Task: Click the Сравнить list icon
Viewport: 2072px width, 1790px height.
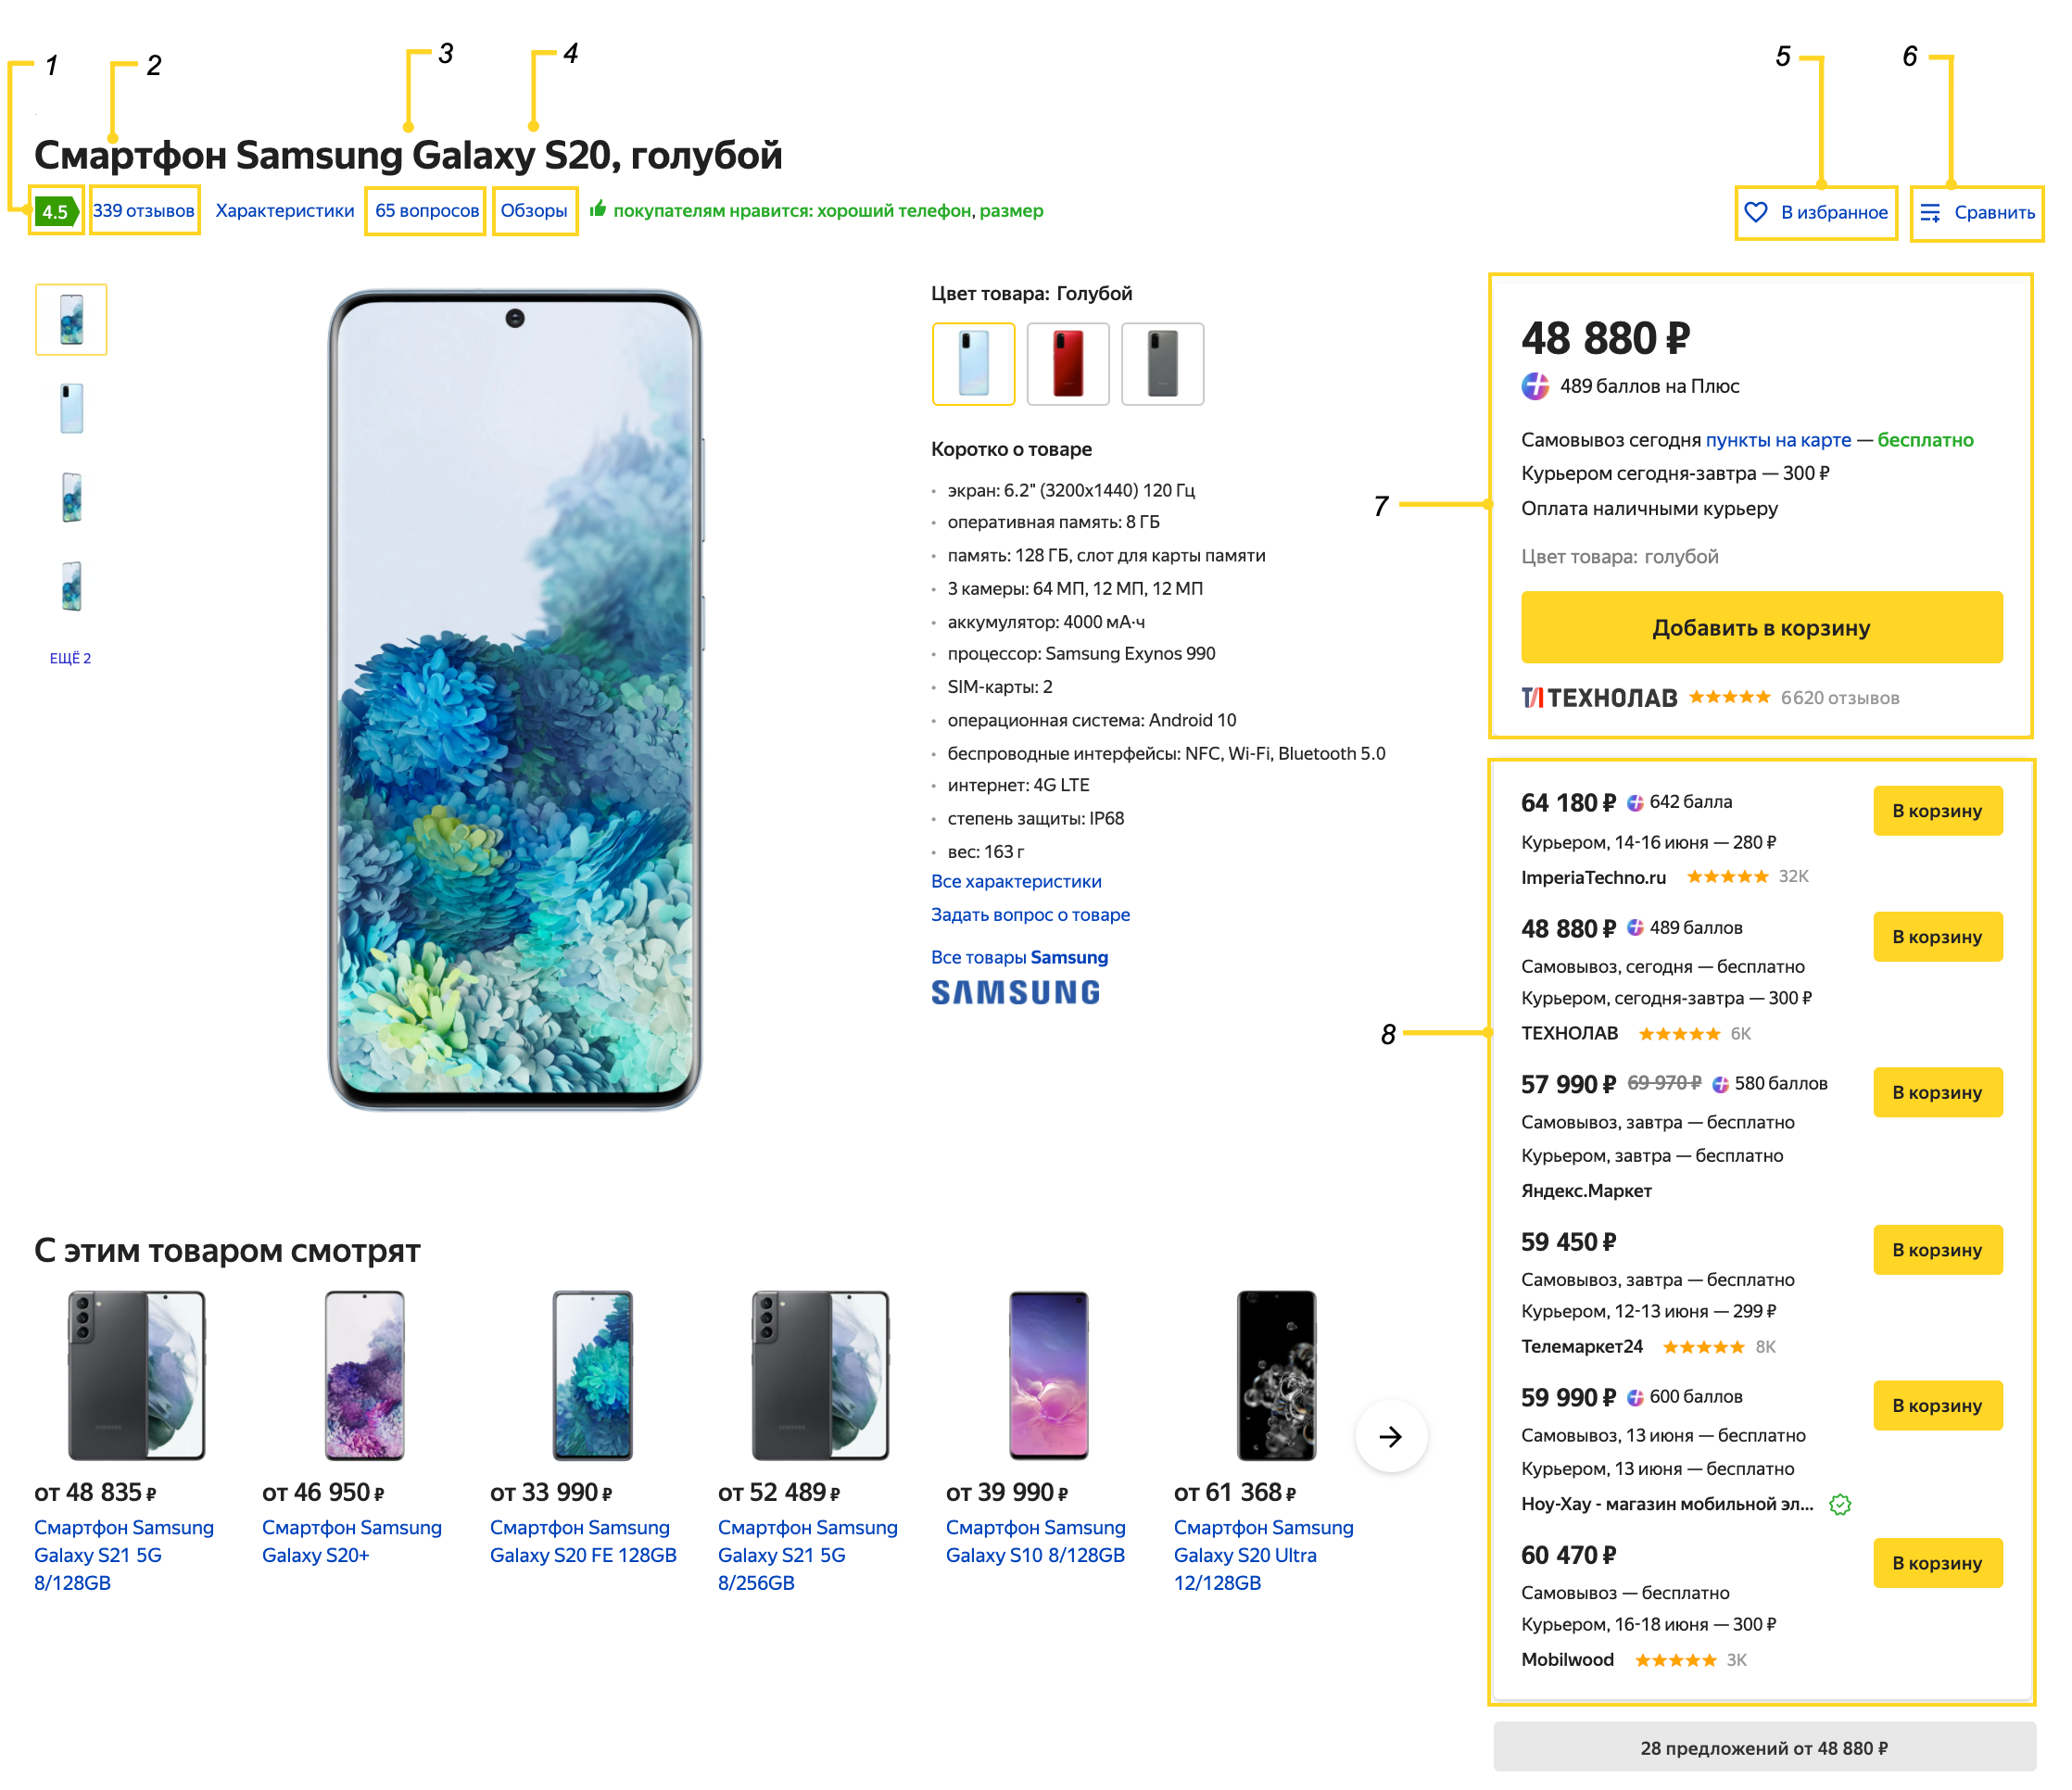Action: pyautogui.click(x=1930, y=212)
